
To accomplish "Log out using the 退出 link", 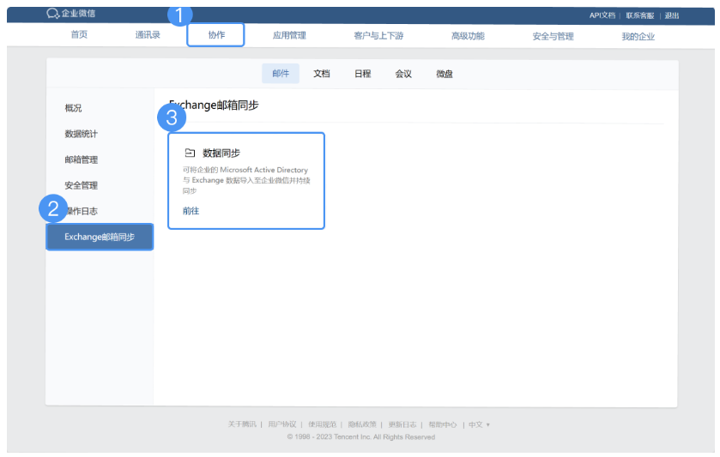I will click(672, 15).
